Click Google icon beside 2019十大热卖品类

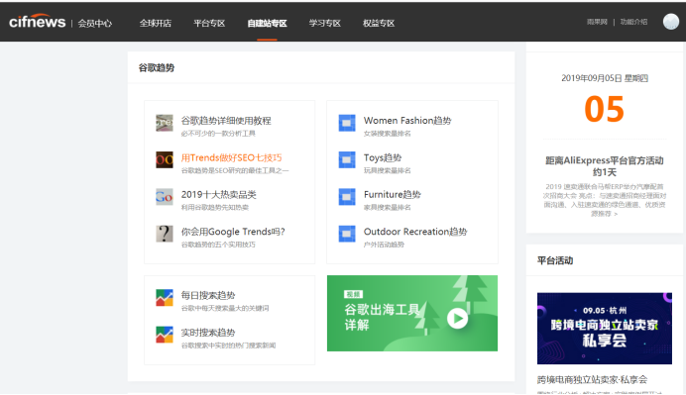pos(165,197)
